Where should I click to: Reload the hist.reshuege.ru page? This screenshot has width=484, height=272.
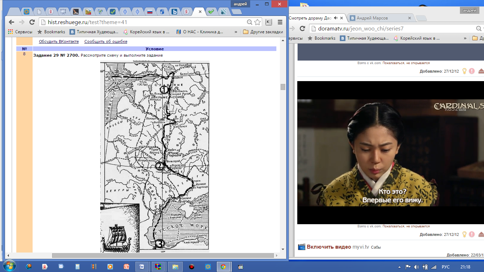(32, 22)
